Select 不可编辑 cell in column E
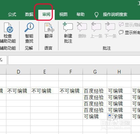 (45, 91)
